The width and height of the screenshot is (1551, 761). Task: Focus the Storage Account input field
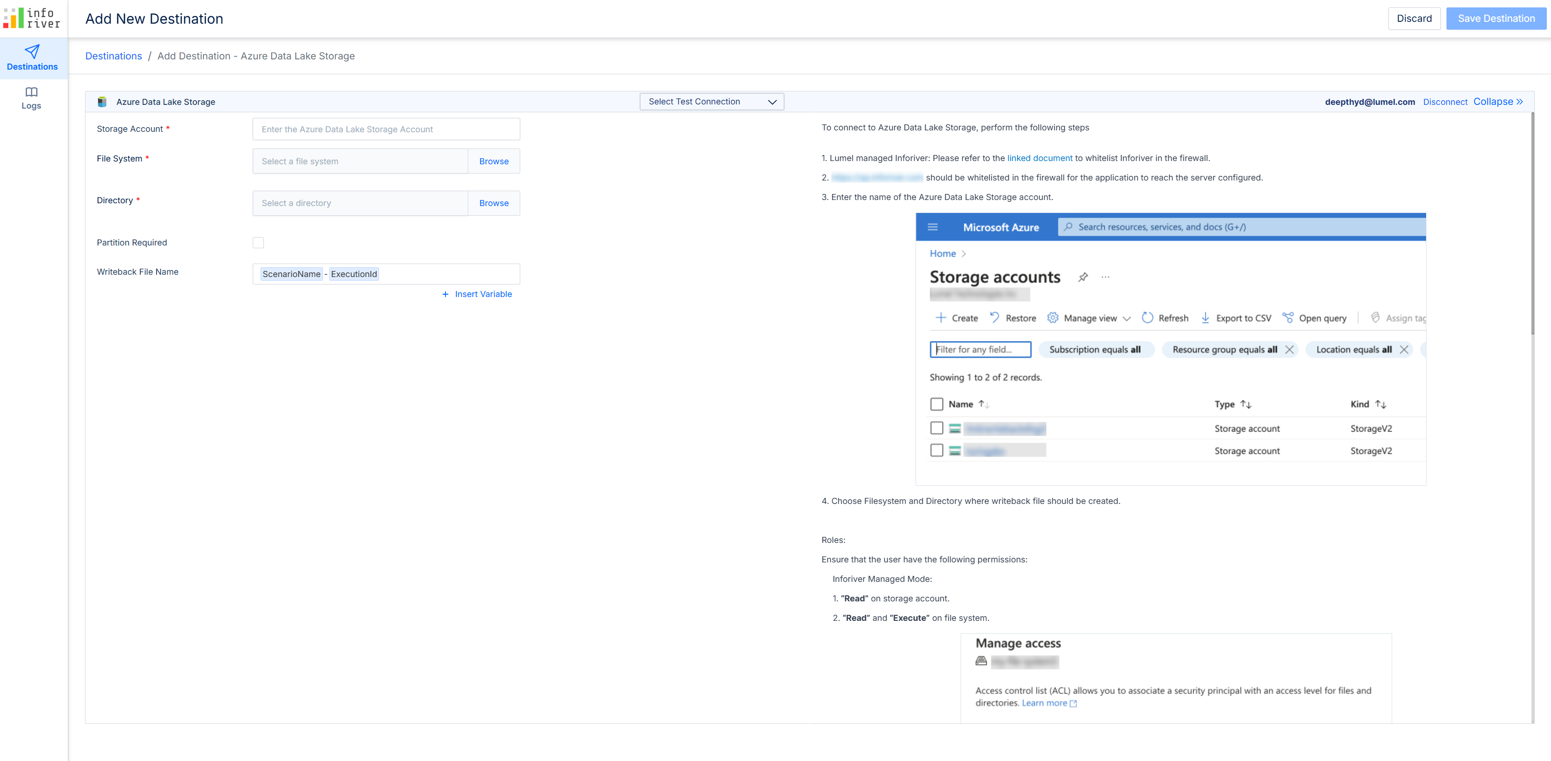click(x=386, y=129)
